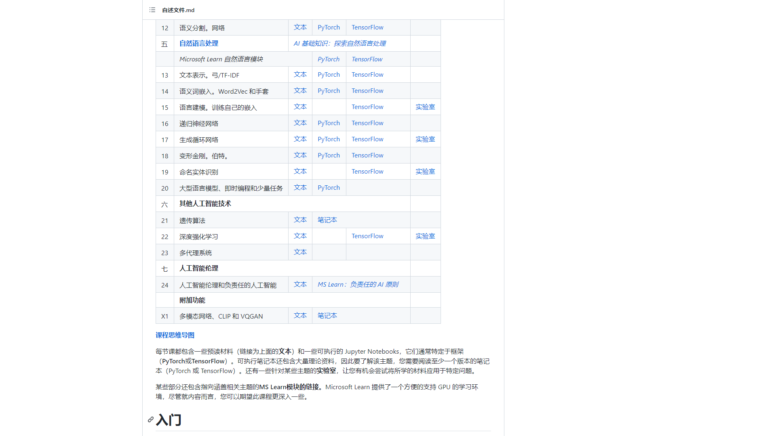Open TensorFlow link for lesson 19 命名实体识别
This screenshot has width=776, height=436.
367,172
